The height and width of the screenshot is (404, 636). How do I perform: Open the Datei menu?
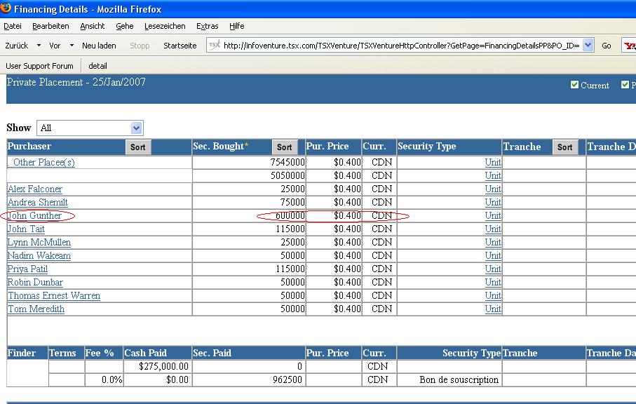click(13, 27)
